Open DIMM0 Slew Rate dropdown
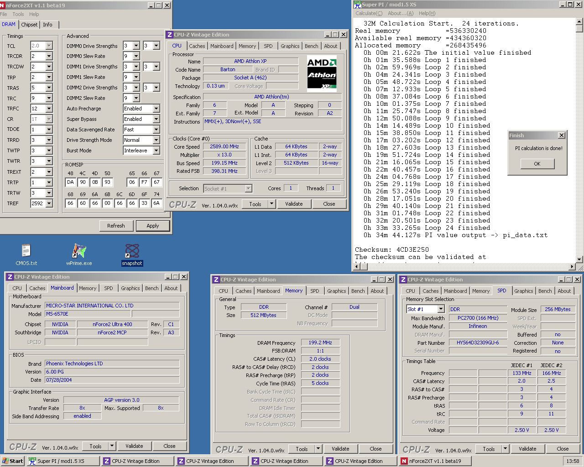 tap(136, 56)
